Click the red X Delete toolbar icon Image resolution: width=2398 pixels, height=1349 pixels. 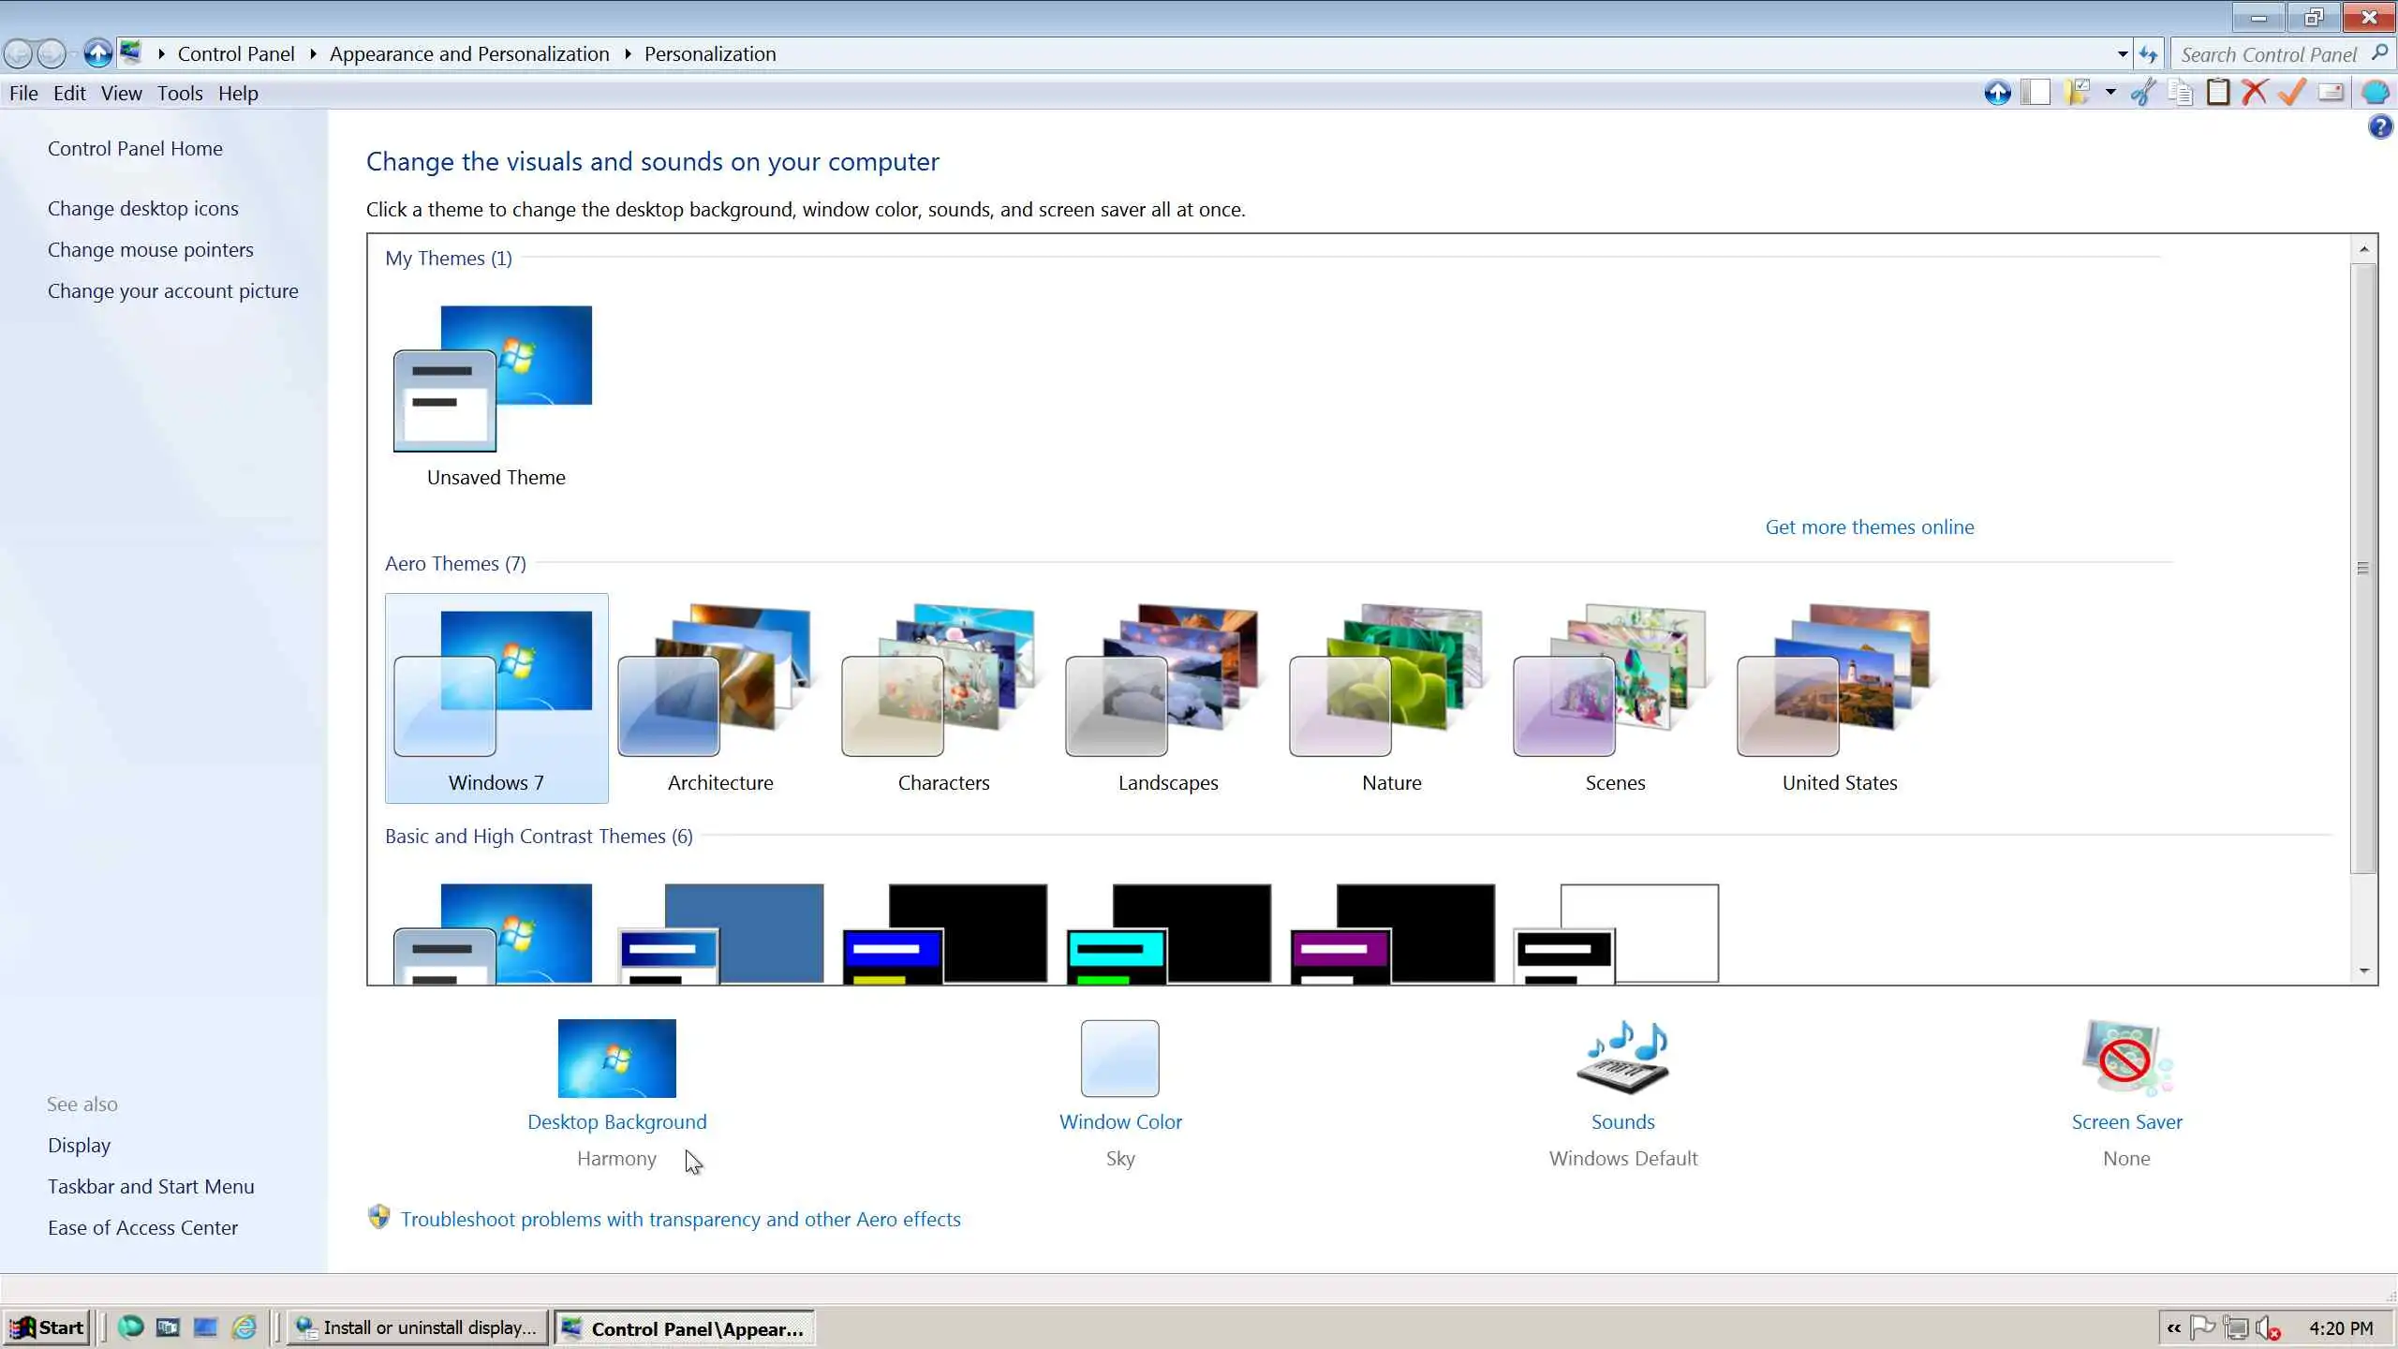coord(2255,93)
